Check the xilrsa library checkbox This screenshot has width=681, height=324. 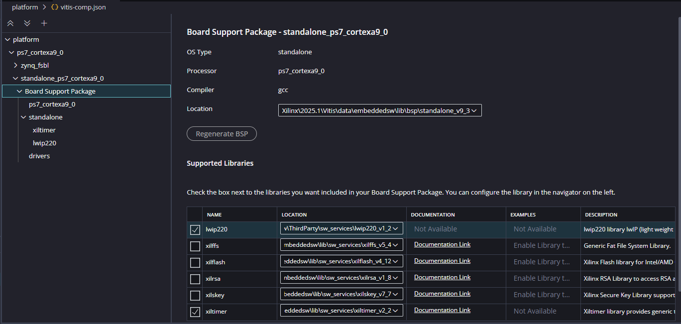pos(195,279)
